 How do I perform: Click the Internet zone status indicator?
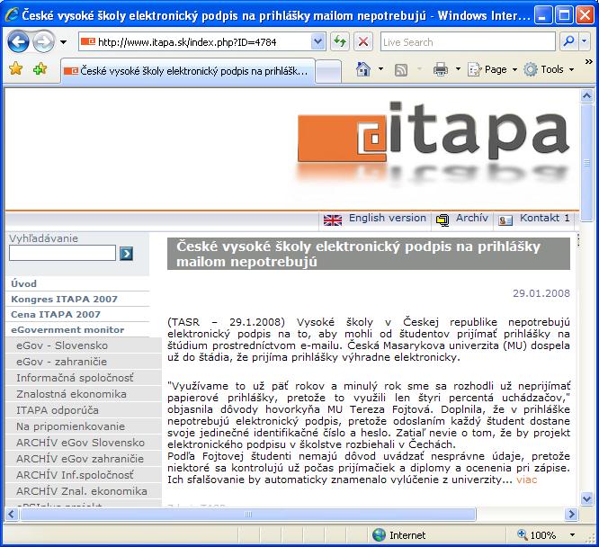coord(398,535)
